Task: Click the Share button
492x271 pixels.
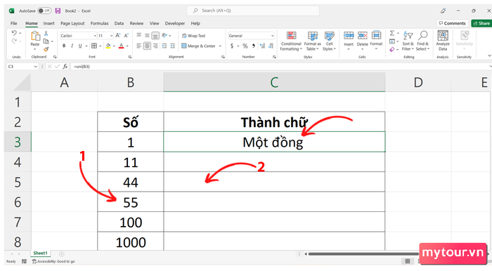Action: coord(481,23)
